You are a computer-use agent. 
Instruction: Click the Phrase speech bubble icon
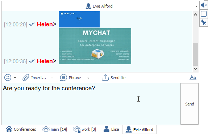point(63,78)
